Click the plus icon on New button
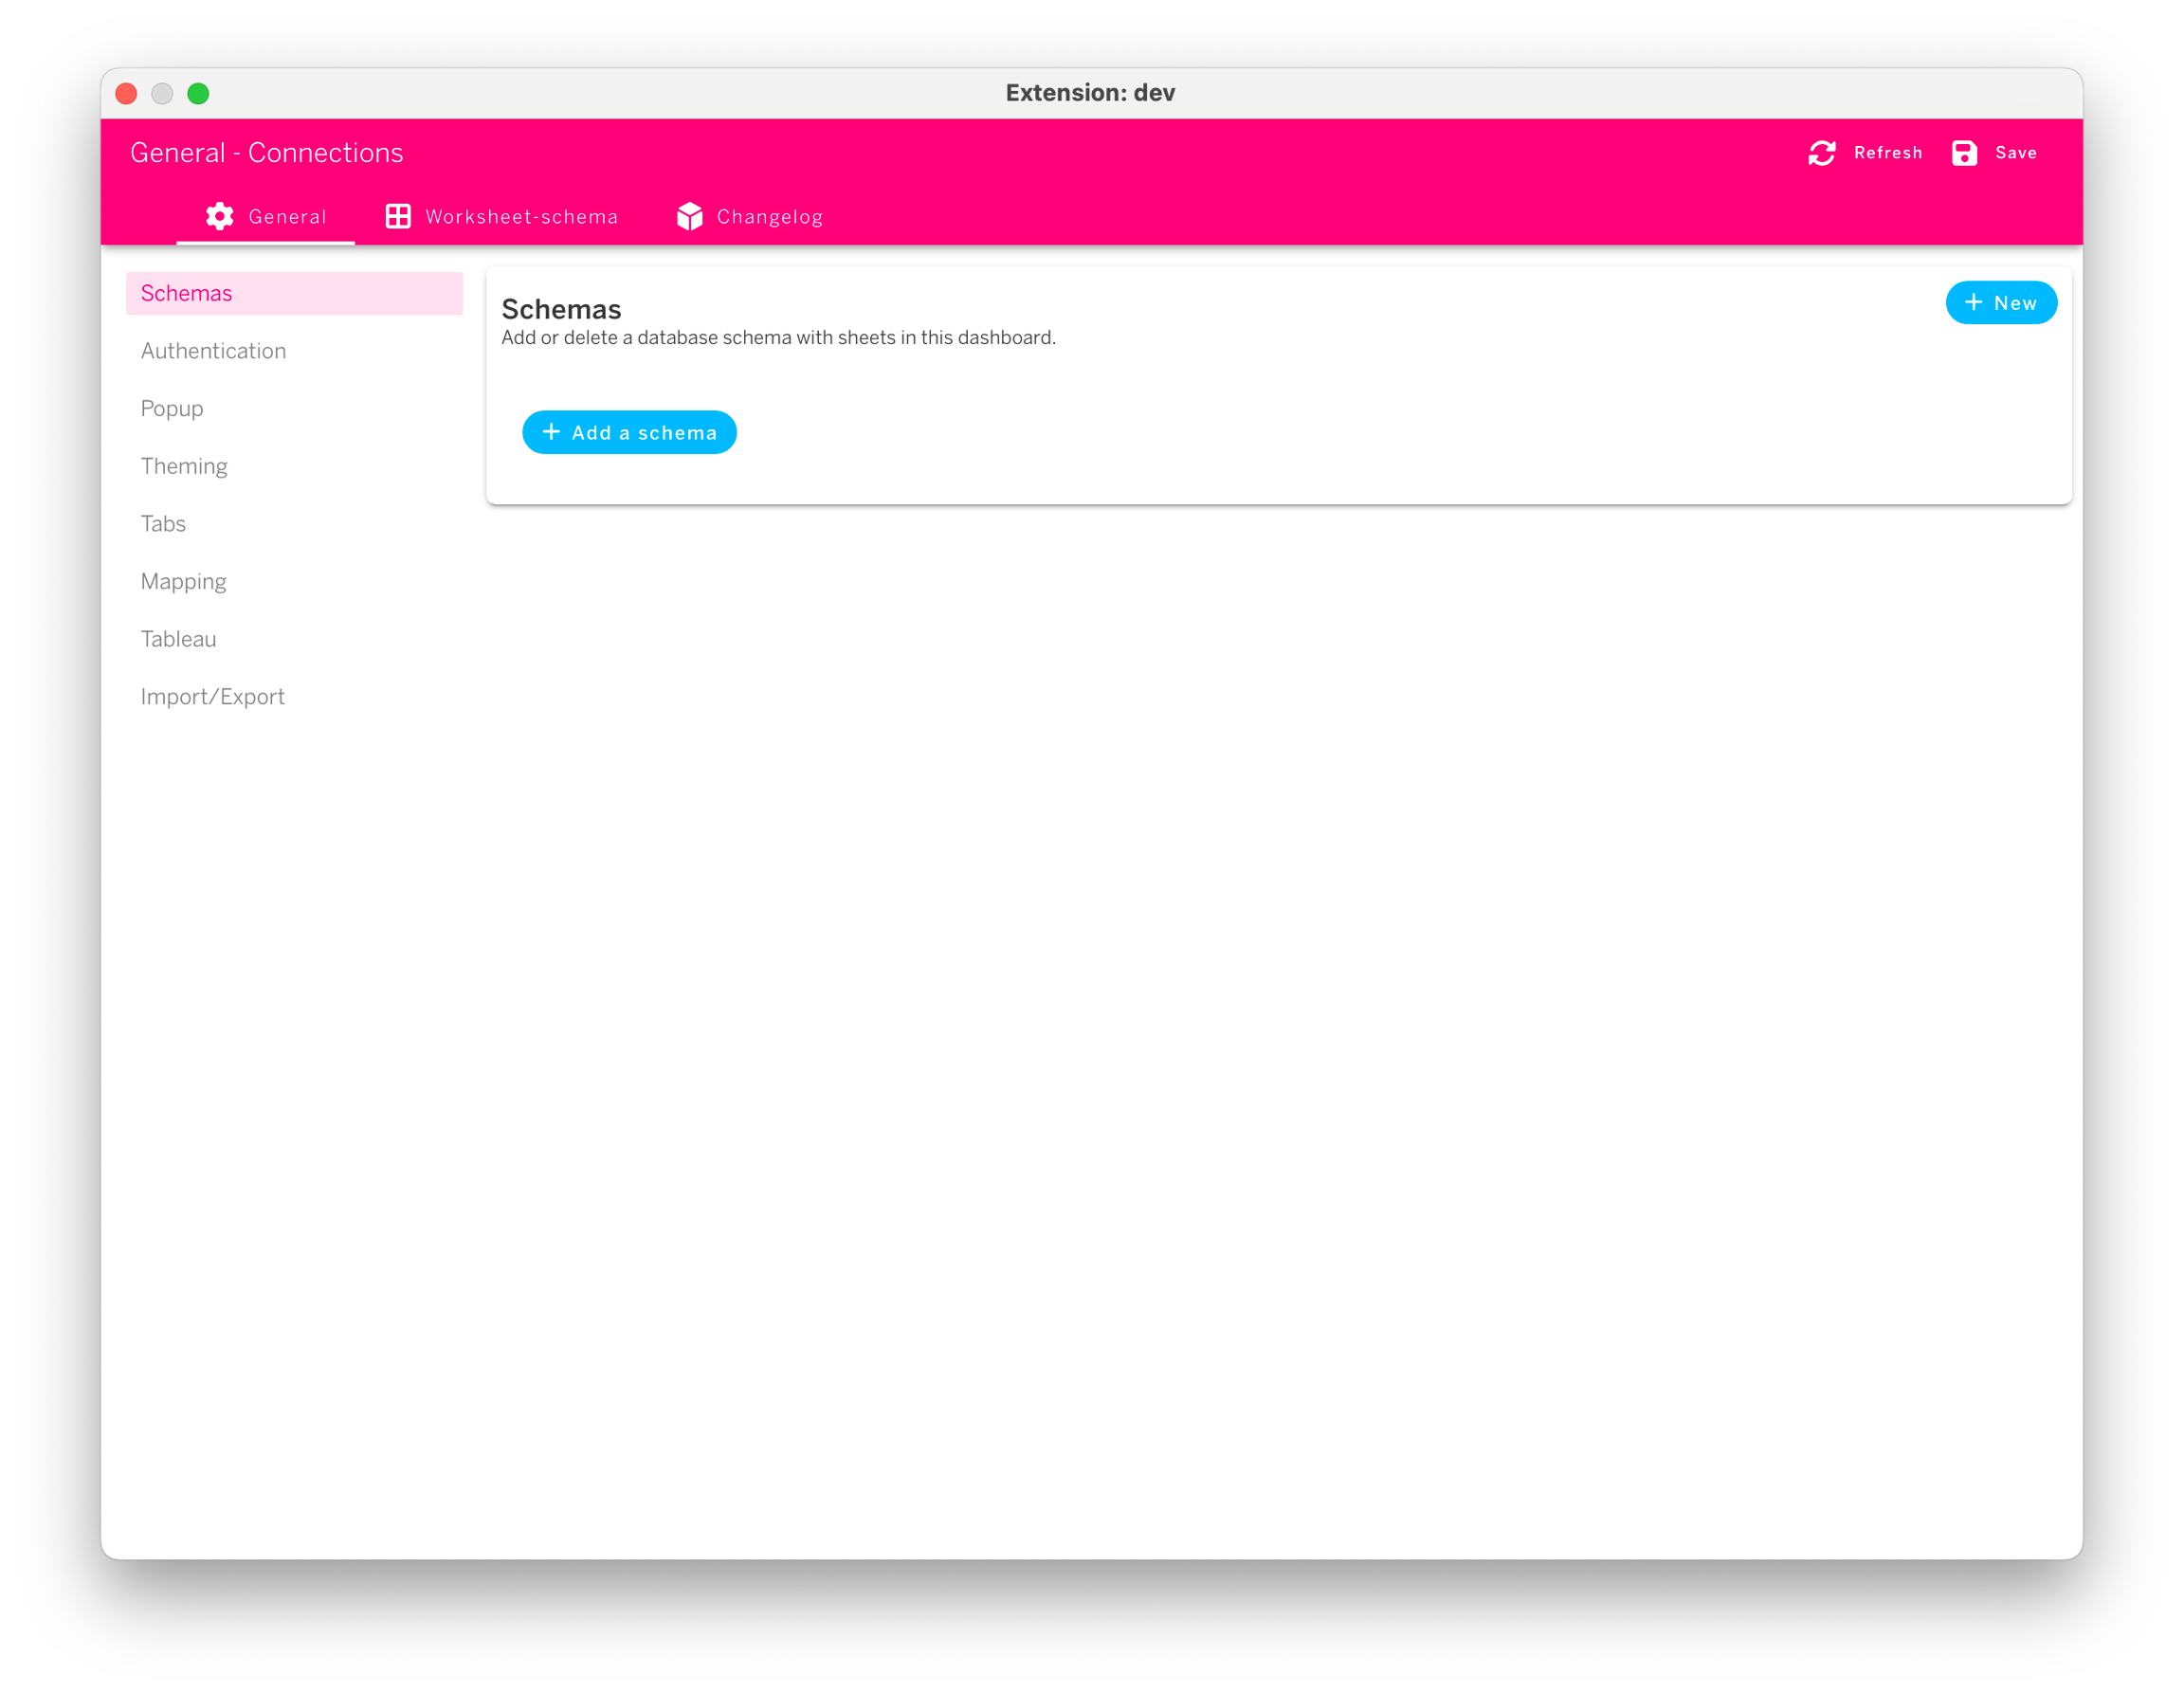This screenshot has width=2184, height=1693. point(1973,302)
